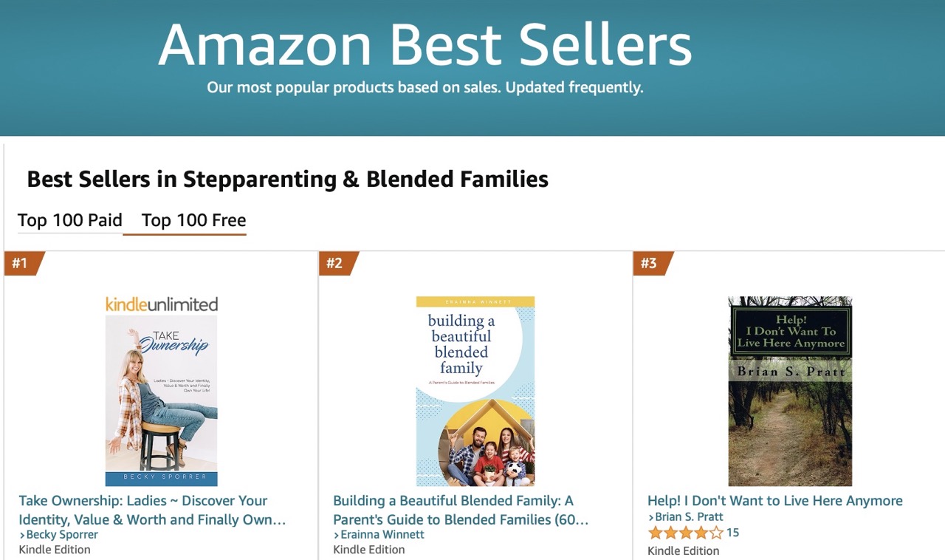Open Help! I Don't Want to Live Here Anymore link
This screenshot has height=560, width=945.
pyautogui.click(x=775, y=501)
